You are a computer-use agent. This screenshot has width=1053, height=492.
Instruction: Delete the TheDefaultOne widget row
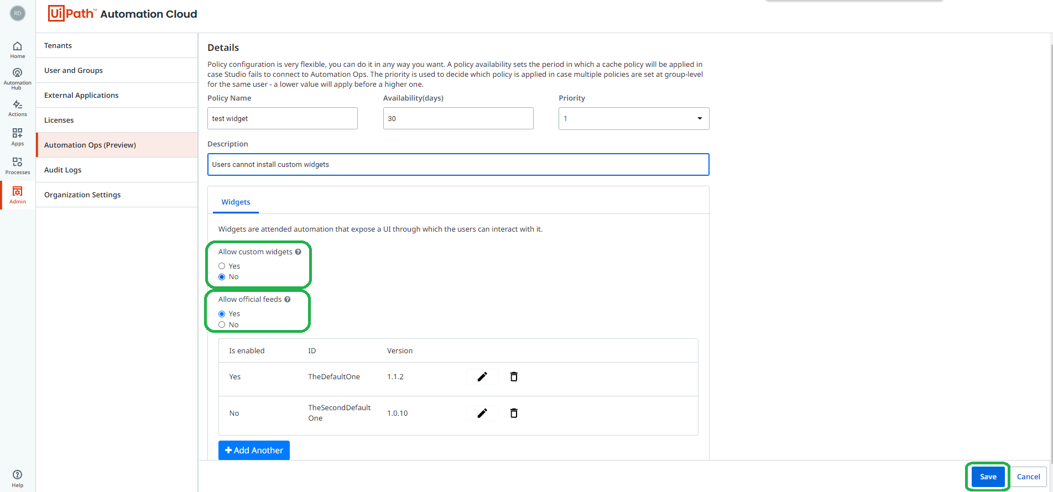pyautogui.click(x=514, y=376)
